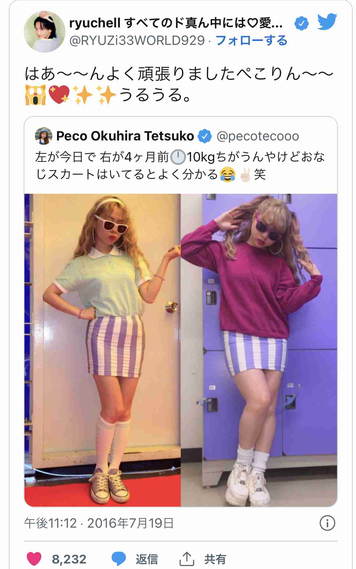Screen dimensions: 356x569
Task: Open the @RYUZi33WORLD929 handle
Action: click(137, 40)
